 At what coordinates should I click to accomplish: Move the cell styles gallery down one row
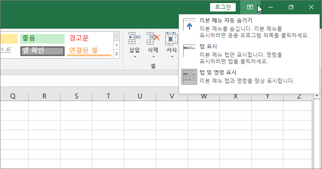tap(116, 45)
